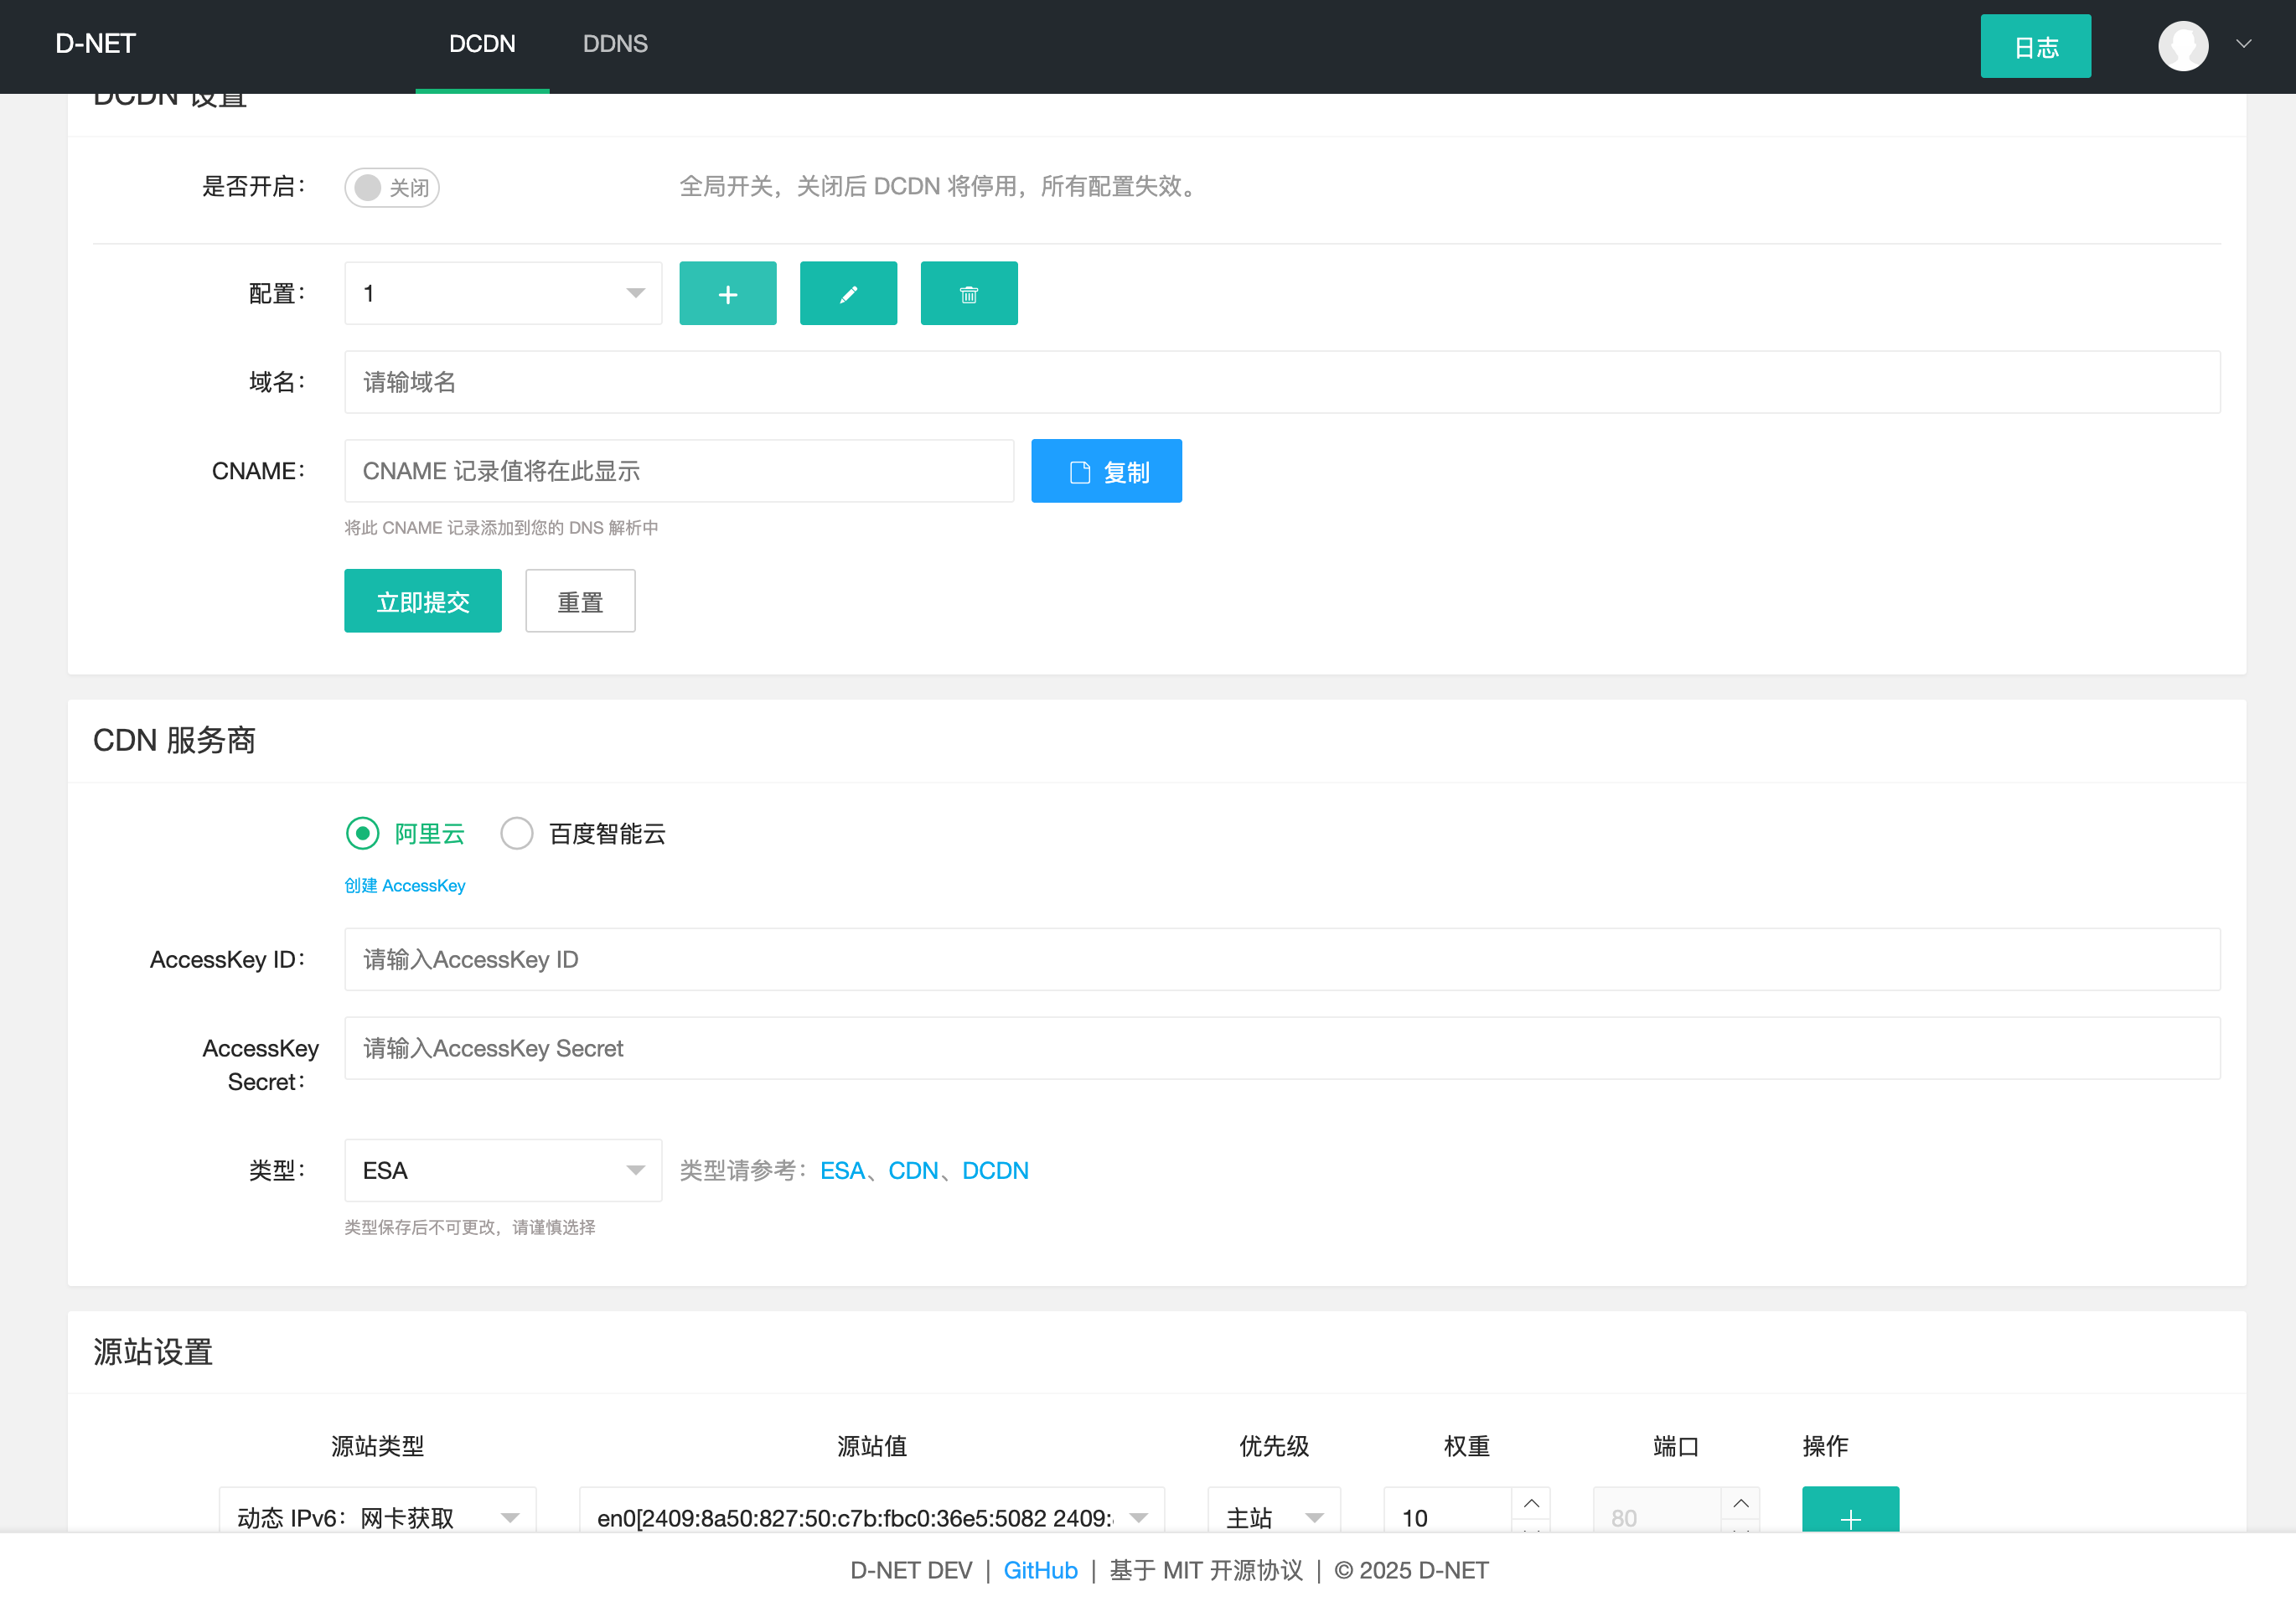The width and height of the screenshot is (2296, 1607).
Task: Toggle the DCDN enable switch
Action: point(392,187)
